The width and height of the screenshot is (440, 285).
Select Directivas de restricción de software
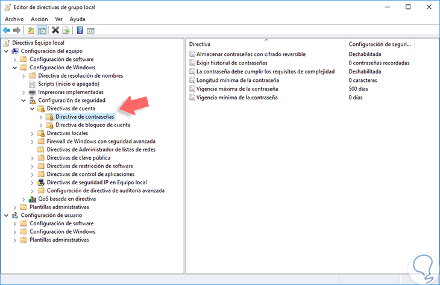(x=90, y=166)
